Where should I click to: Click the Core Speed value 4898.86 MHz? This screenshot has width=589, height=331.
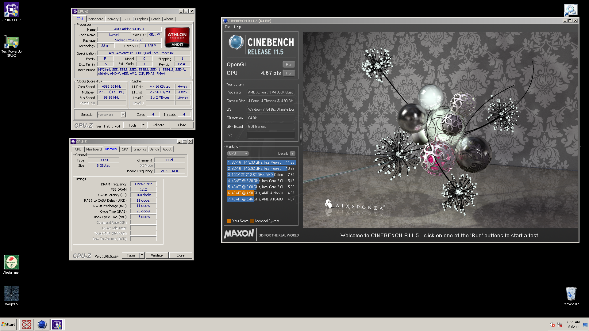[x=112, y=87]
